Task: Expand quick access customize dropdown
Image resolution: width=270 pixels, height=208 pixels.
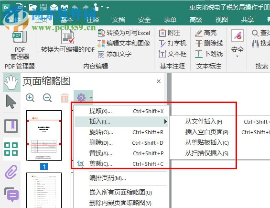Action: coord(108,7)
